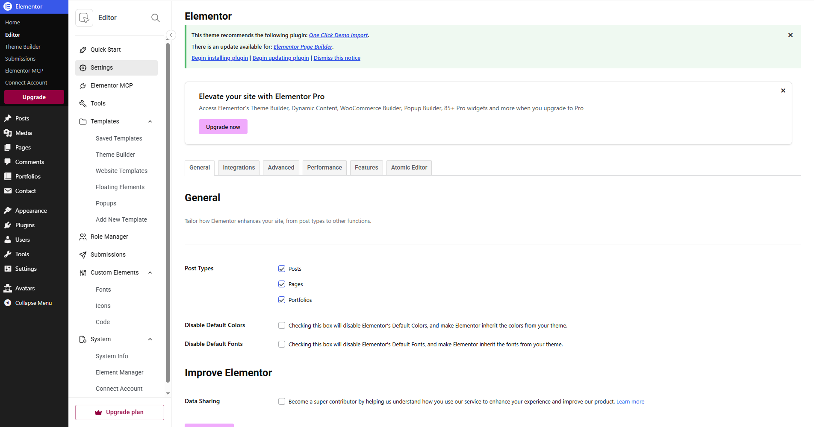Click the Elementor MCP plug icon

pyautogui.click(x=83, y=86)
